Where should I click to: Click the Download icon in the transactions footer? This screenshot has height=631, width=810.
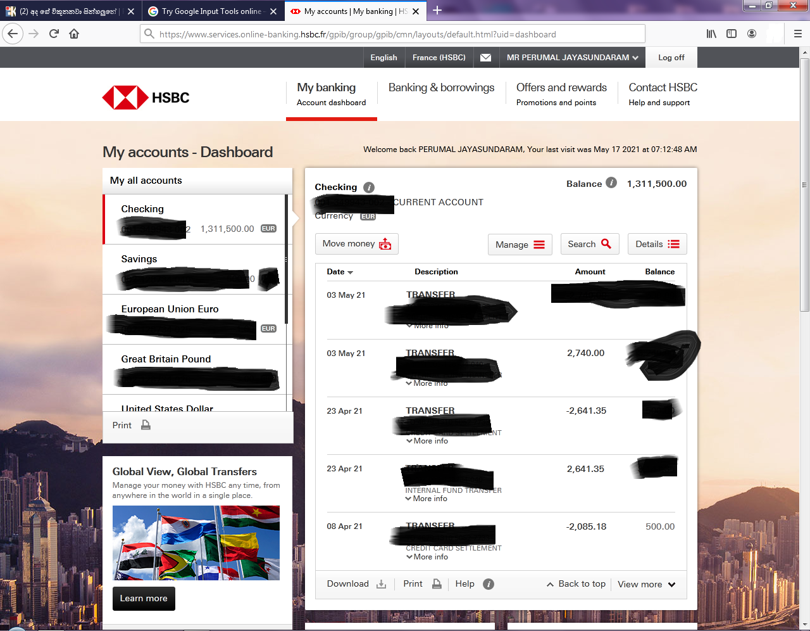pyautogui.click(x=381, y=584)
